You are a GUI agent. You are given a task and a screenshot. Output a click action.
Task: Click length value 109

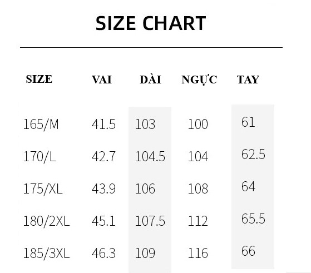[145, 253]
